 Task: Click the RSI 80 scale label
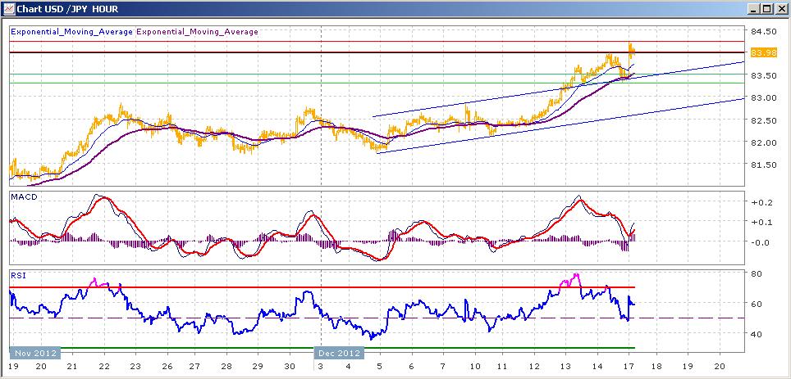coord(756,273)
